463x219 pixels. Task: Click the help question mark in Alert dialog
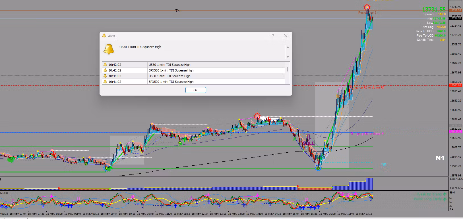point(273,36)
